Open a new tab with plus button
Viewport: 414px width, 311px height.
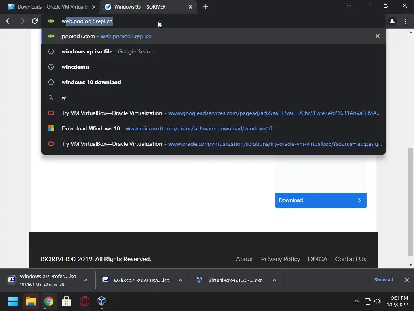[206, 7]
